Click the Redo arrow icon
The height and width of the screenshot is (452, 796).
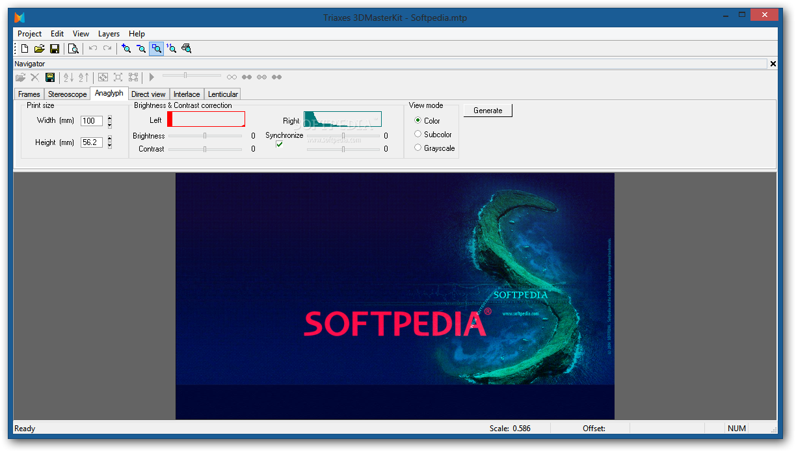[107, 48]
